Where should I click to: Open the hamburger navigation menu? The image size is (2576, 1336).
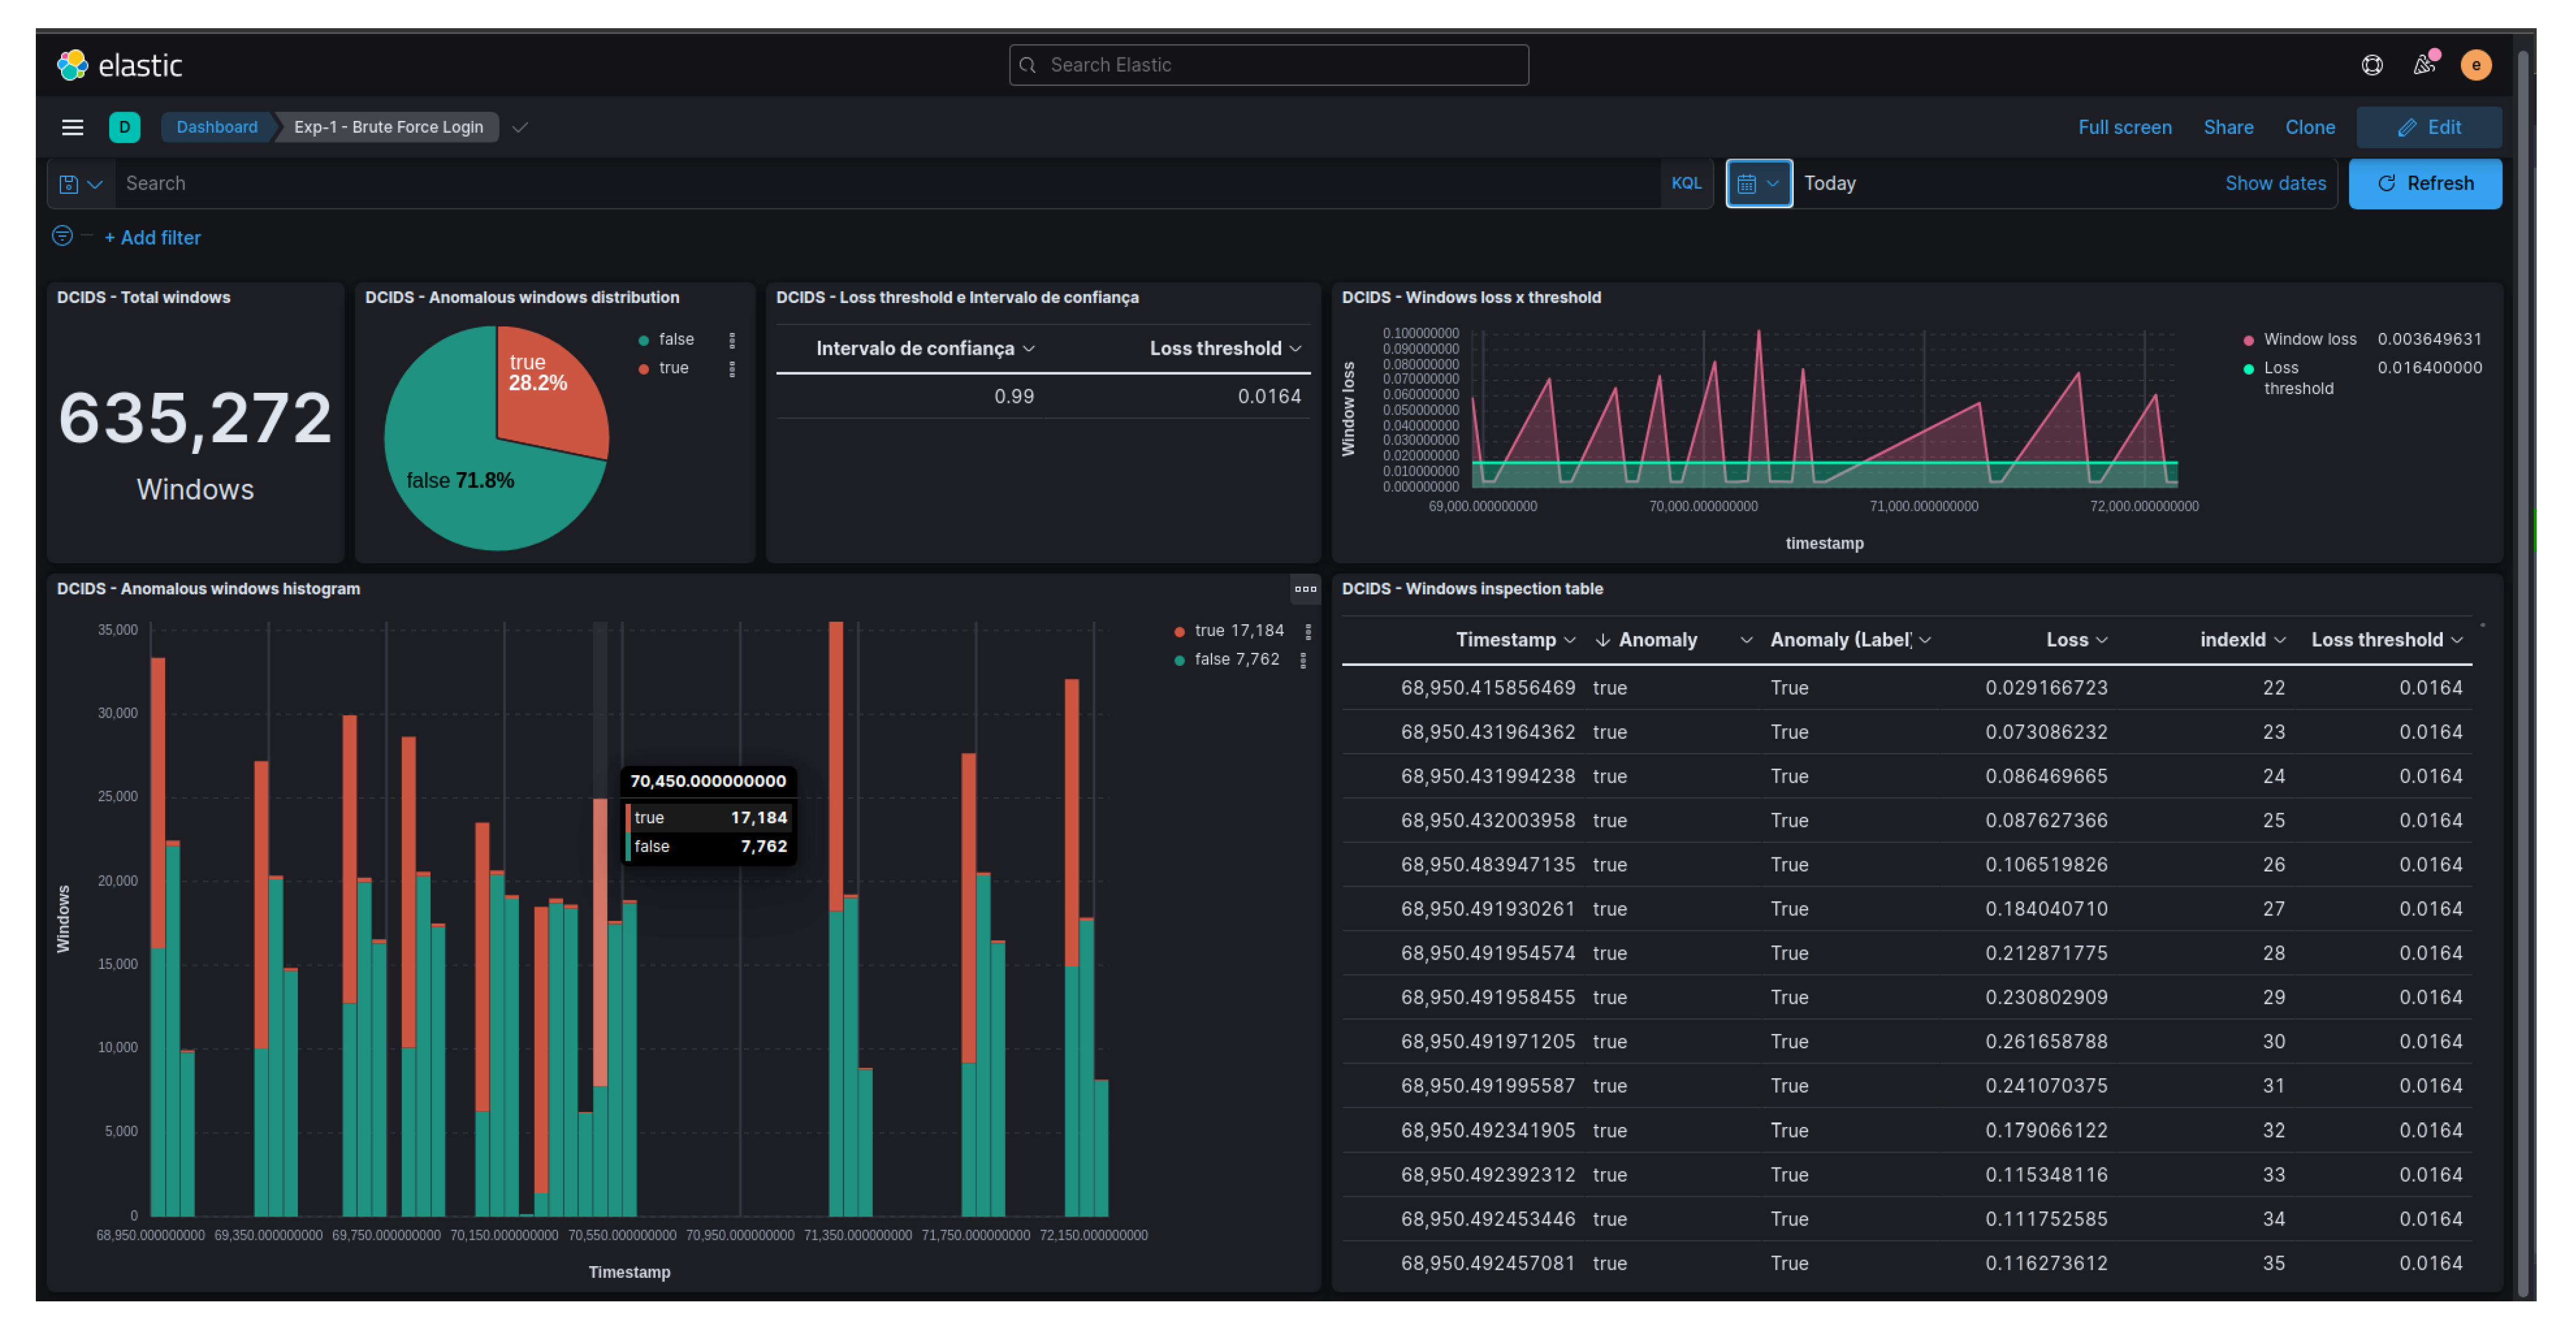point(72,127)
